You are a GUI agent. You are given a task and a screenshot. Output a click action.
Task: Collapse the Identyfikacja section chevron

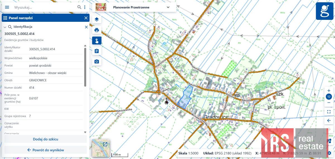pyautogui.click(x=5, y=27)
